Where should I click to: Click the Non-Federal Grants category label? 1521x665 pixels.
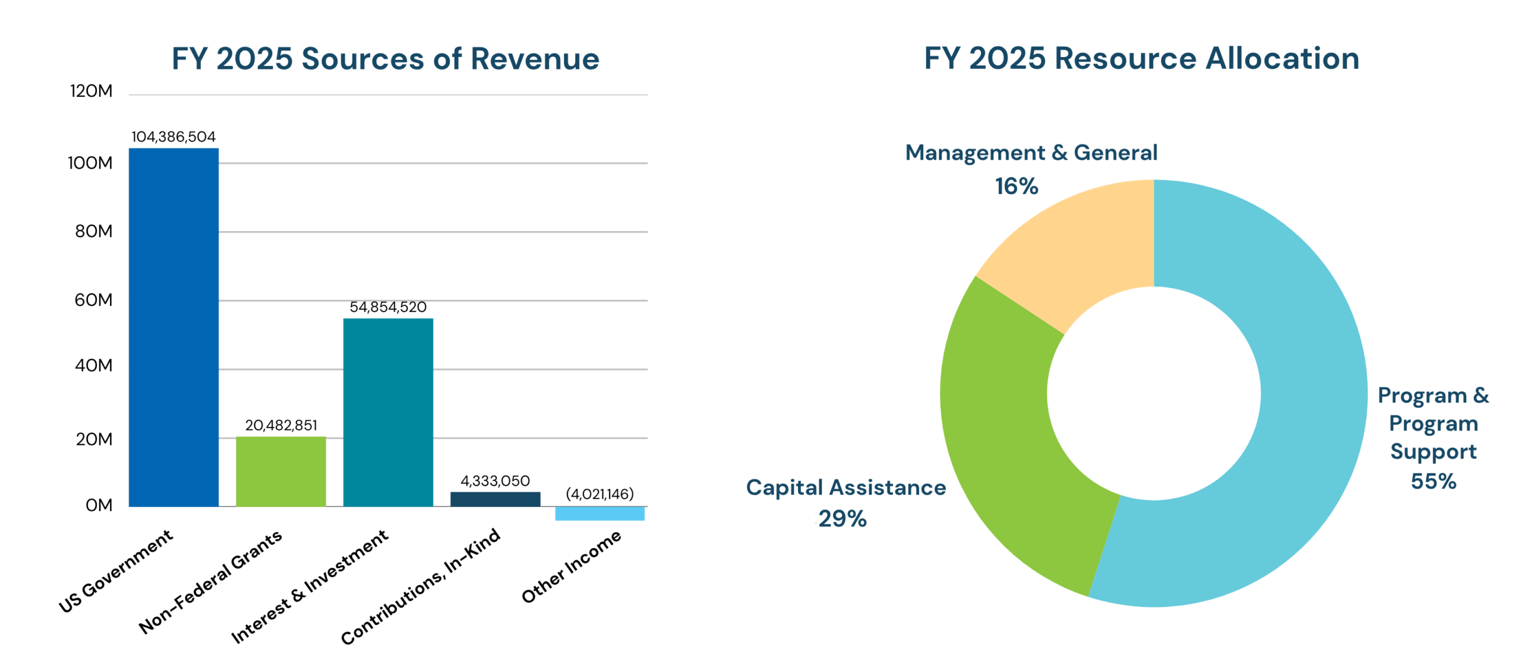pos(210,582)
